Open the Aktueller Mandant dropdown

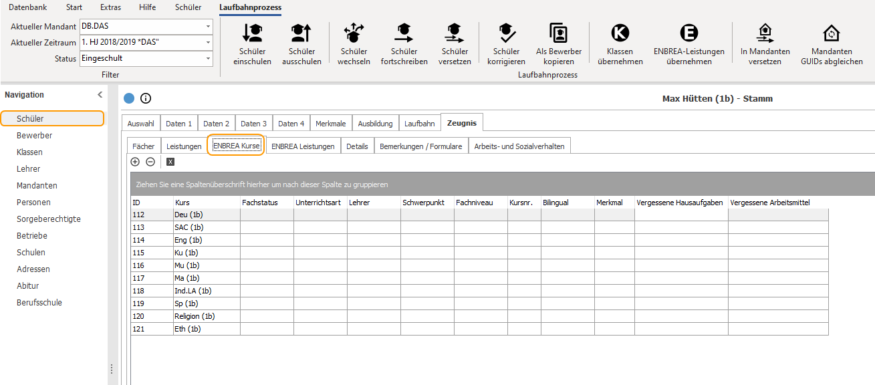tap(208, 26)
